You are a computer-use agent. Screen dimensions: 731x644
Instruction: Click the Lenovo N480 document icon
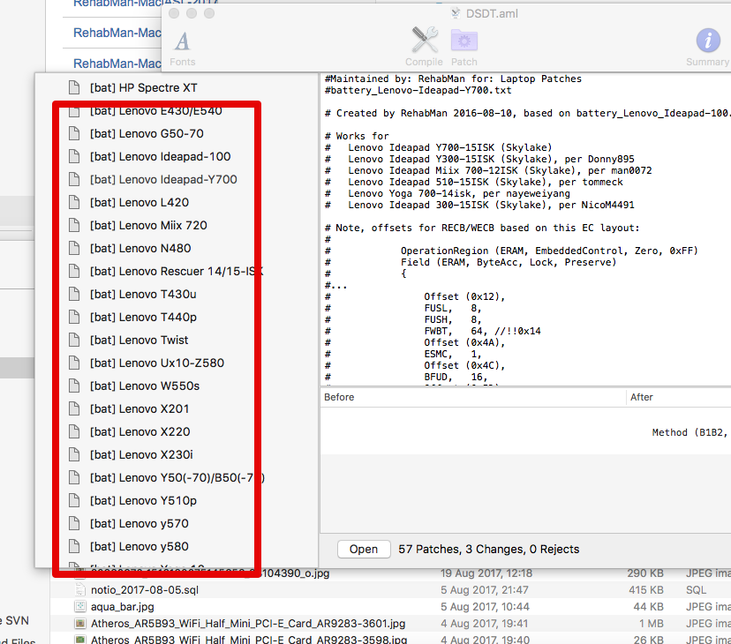73,249
